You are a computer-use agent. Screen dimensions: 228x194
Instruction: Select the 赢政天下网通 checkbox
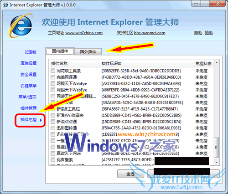click(53, 153)
